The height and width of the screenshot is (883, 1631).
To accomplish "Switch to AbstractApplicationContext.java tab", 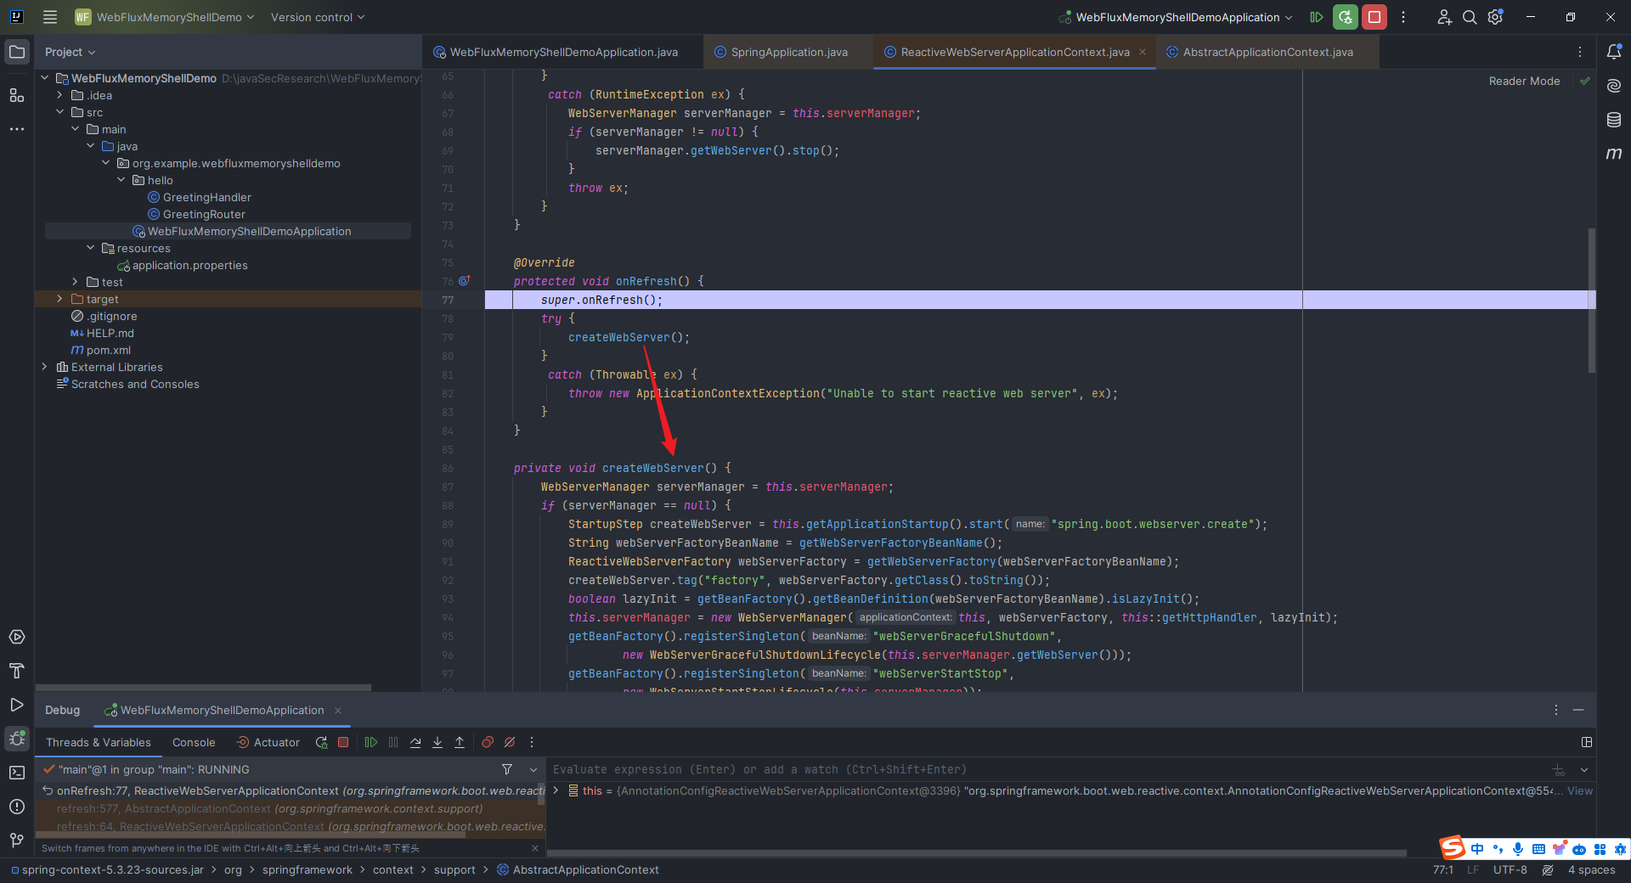I will pos(1267,52).
